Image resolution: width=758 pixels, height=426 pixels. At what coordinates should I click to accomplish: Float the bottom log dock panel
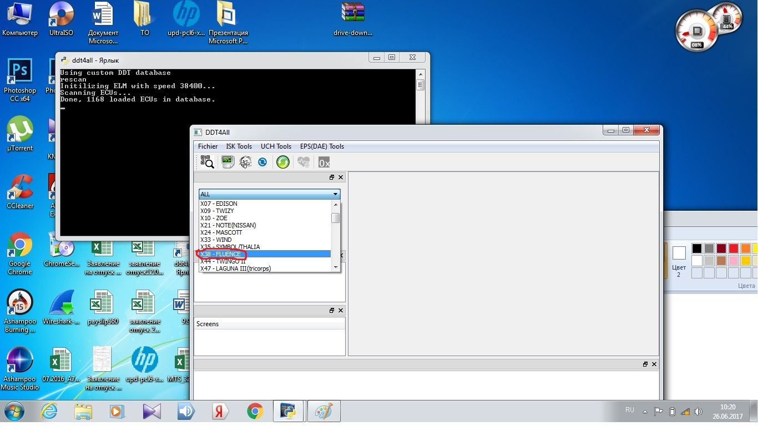point(645,364)
